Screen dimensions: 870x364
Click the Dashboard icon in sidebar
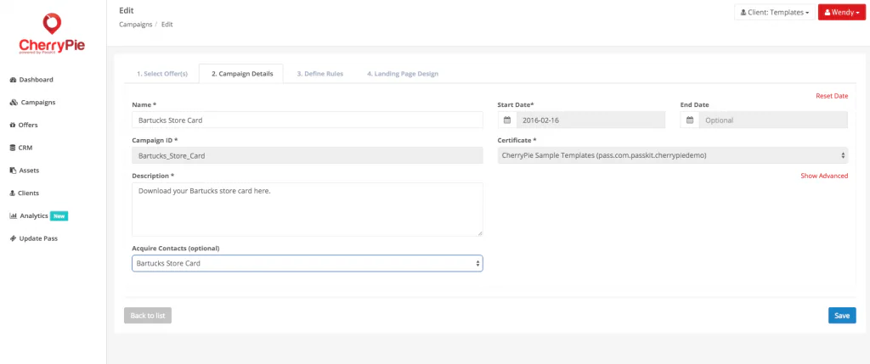[x=14, y=80]
